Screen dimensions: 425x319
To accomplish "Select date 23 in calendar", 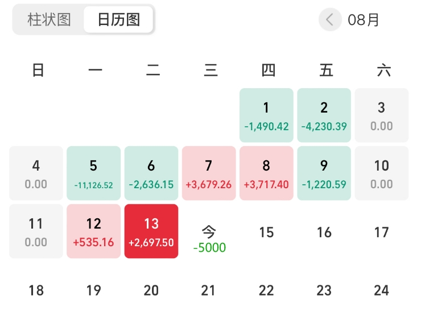I will (x=324, y=291).
